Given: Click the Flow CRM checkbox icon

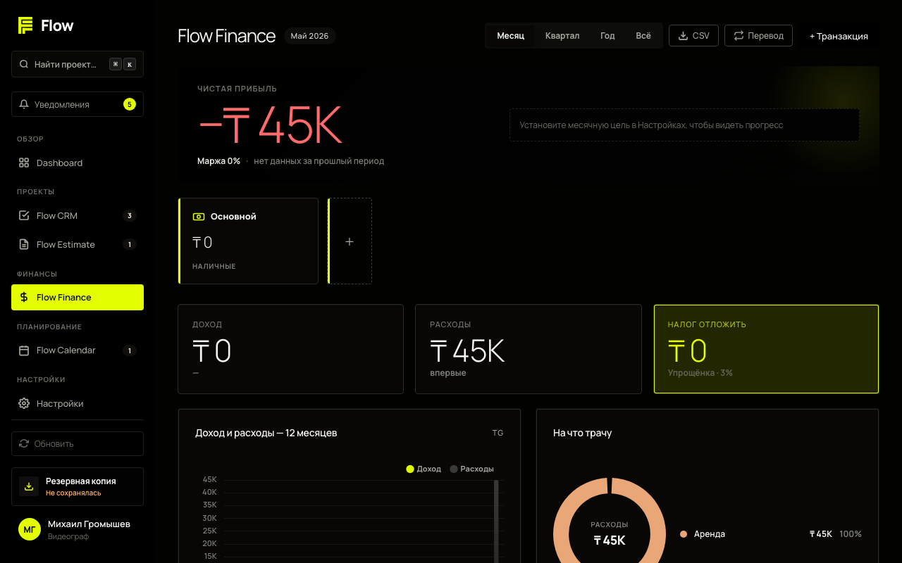Looking at the screenshot, I should (24, 215).
